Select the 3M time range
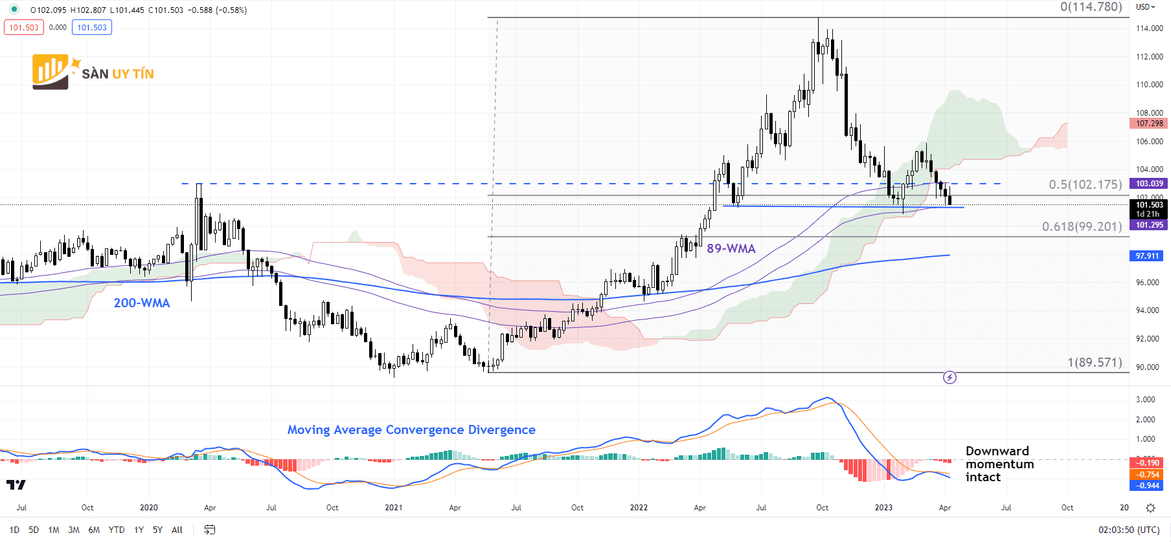The width and height of the screenshot is (1171, 542). [74, 530]
